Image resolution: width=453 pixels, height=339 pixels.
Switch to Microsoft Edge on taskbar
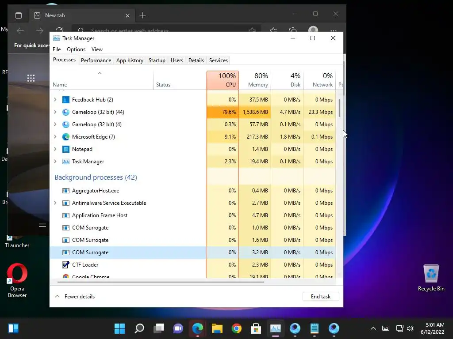(x=198, y=328)
